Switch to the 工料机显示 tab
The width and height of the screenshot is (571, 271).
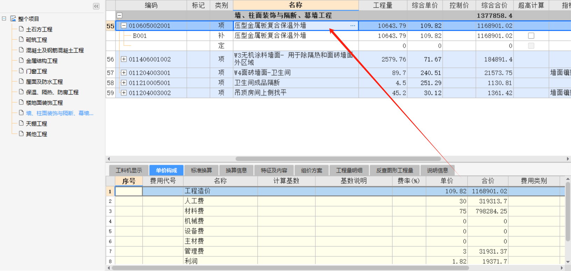(129, 170)
